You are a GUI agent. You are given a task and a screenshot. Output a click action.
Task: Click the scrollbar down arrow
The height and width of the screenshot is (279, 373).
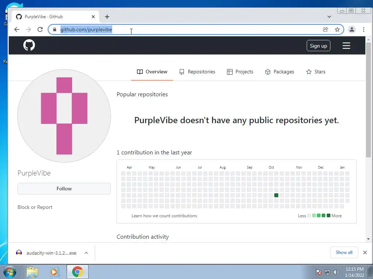pyautogui.click(x=368, y=239)
